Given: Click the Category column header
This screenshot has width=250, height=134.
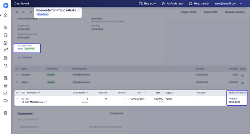Looking at the screenshot, I should point(201,93).
